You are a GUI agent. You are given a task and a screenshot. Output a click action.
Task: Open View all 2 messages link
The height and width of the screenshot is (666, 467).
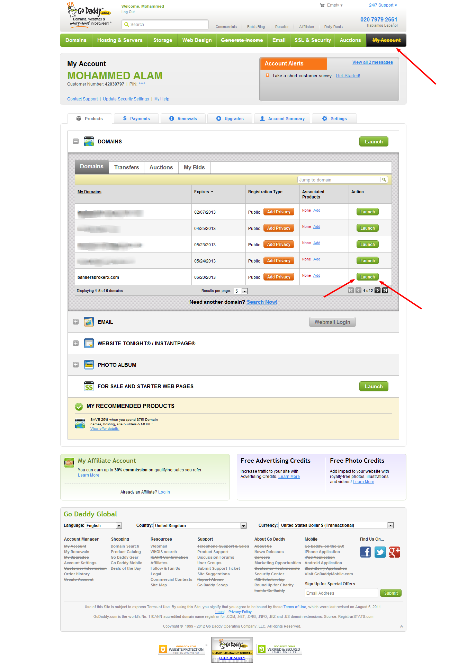click(x=372, y=62)
